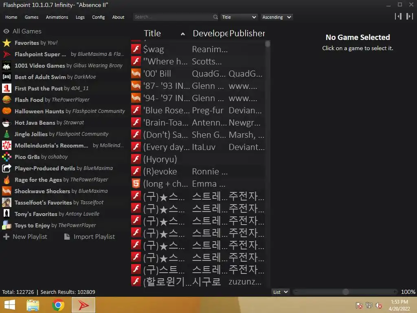
Task: Toggle the All Games eye icon
Action: [x=6, y=31]
